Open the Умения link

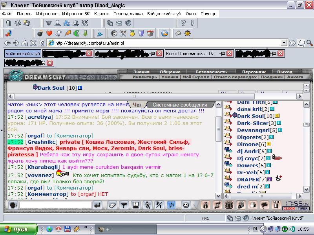[x=170, y=77]
